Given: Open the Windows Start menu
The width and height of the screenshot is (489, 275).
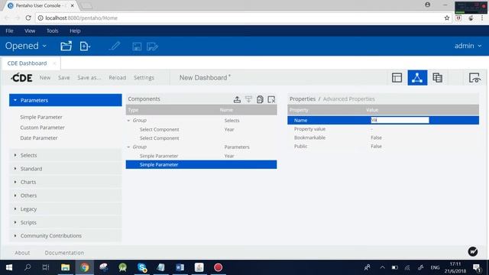Looking at the screenshot, I should point(9,267).
